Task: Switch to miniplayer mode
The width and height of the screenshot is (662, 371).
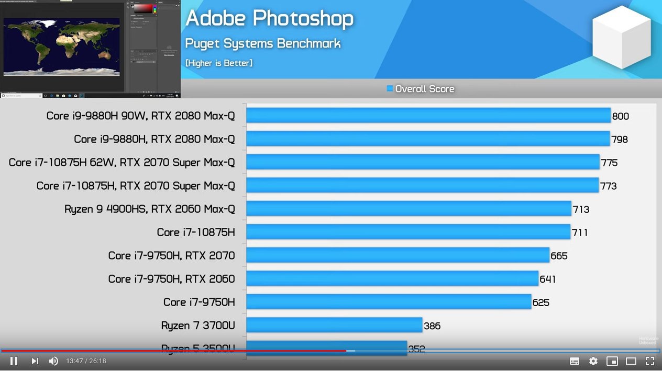Action: point(612,361)
